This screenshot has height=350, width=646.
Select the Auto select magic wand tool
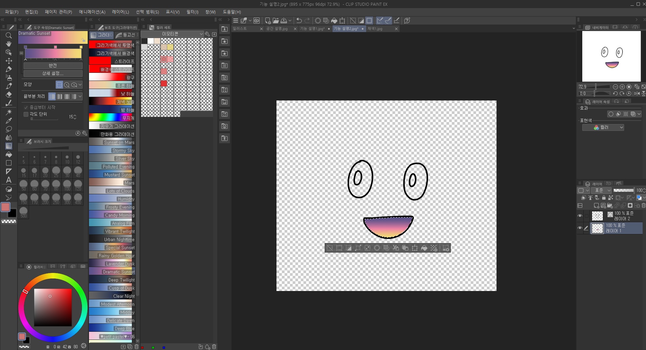coord(9,112)
